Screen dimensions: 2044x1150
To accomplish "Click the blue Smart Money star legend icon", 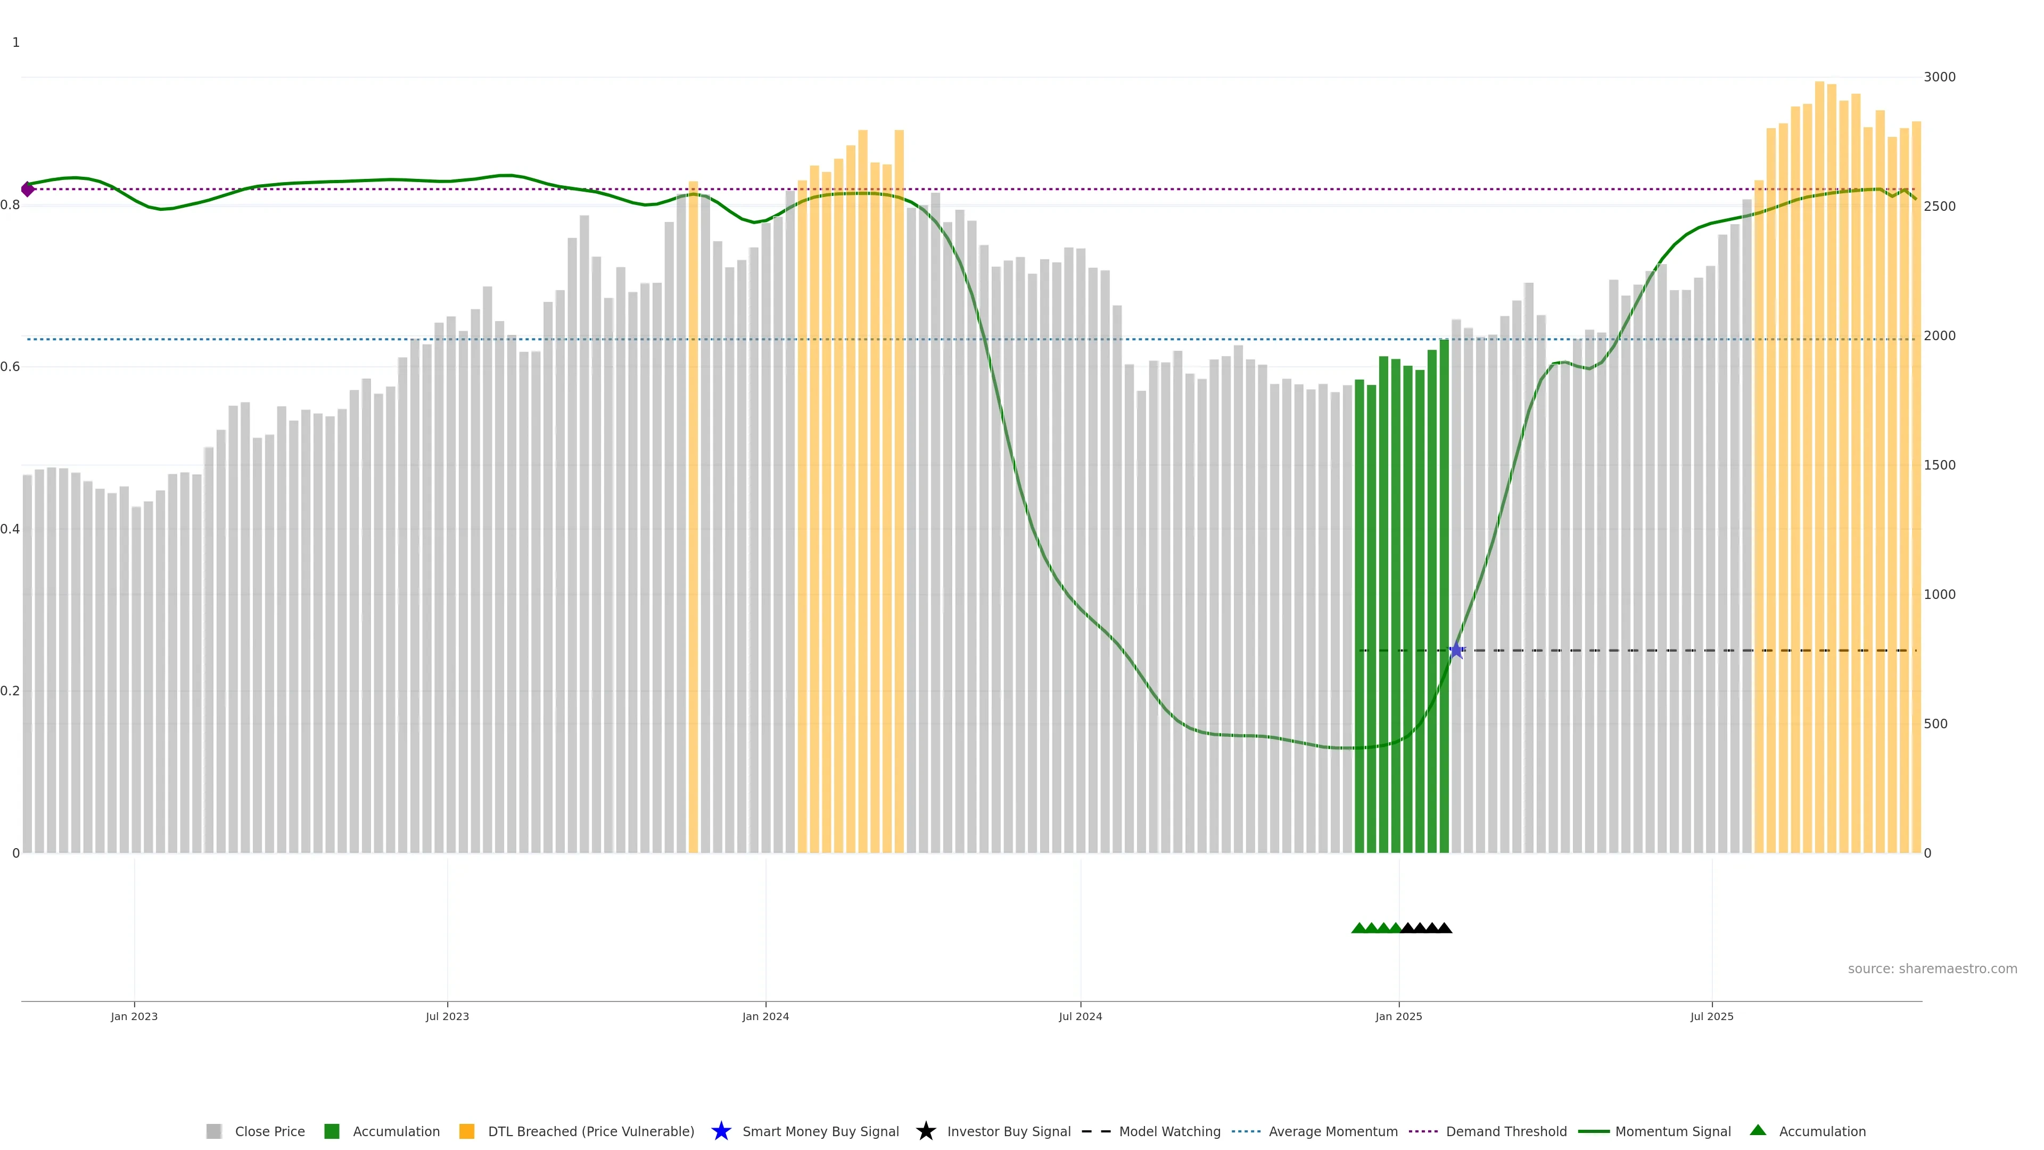I will pos(721,1131).
